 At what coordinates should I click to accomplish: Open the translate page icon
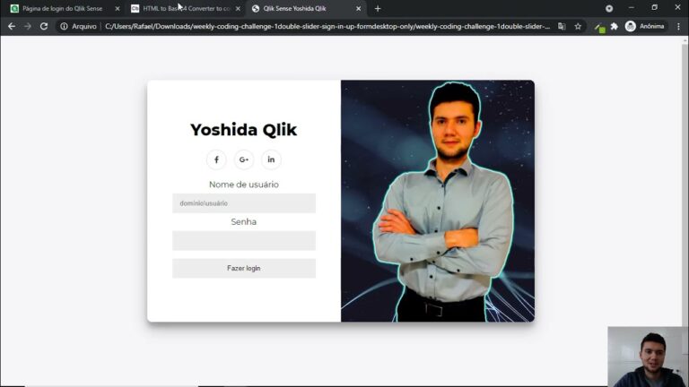(x=562, y=26)
